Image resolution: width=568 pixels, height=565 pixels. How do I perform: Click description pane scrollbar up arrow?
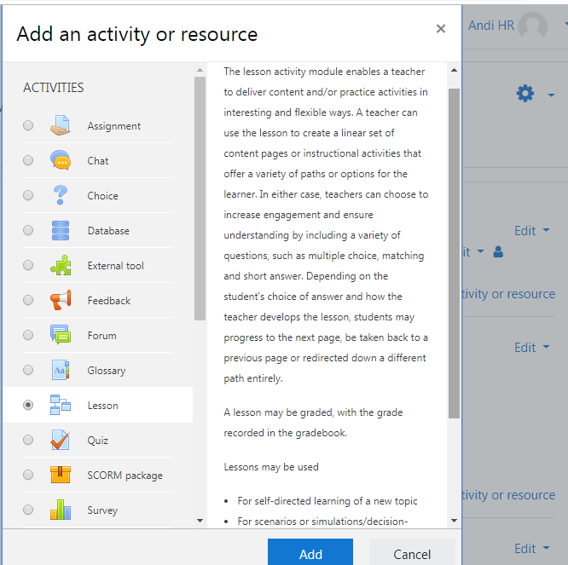454,70
